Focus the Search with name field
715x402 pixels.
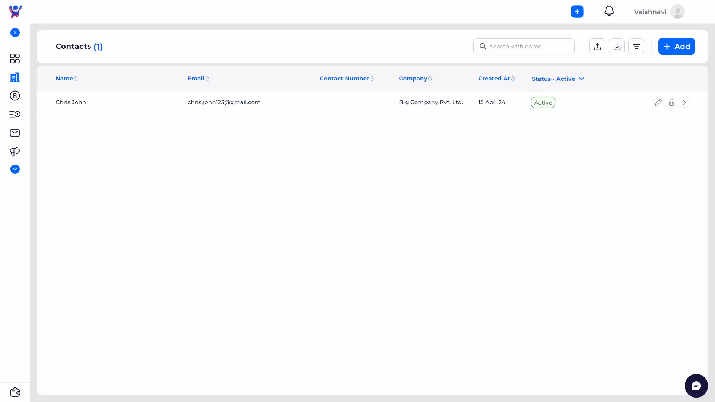tap(529, 47)
